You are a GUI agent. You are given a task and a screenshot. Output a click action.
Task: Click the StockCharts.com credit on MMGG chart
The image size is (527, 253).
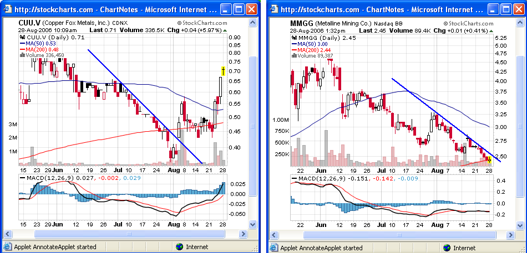click(469, 23)
